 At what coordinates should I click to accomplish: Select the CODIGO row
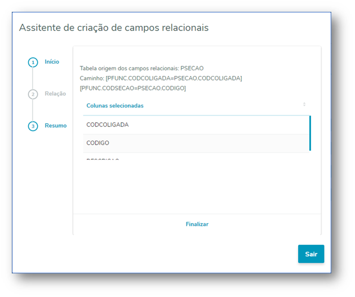(x=98, y=143)
